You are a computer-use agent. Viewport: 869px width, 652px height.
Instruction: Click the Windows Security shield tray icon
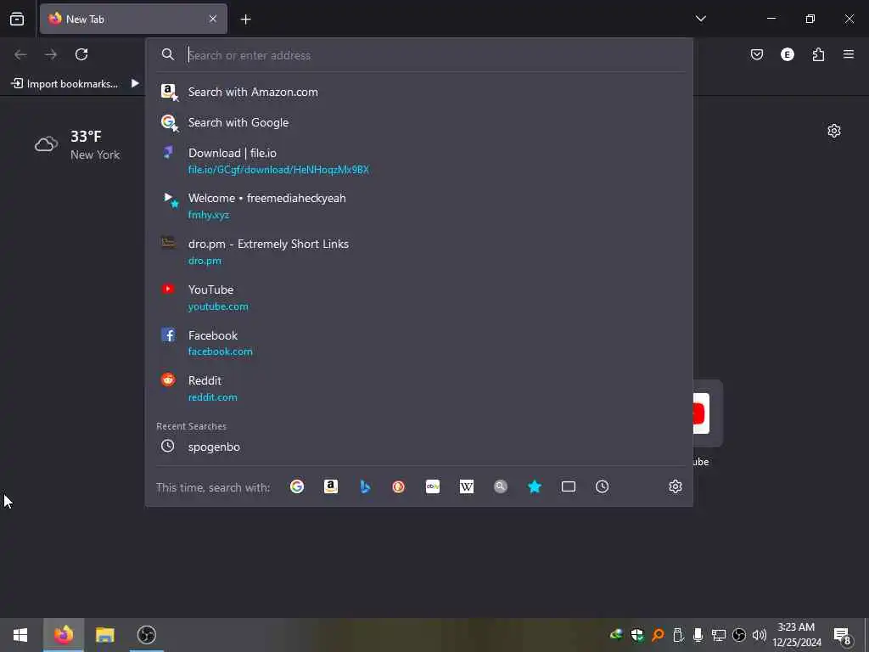click(636, 635)
